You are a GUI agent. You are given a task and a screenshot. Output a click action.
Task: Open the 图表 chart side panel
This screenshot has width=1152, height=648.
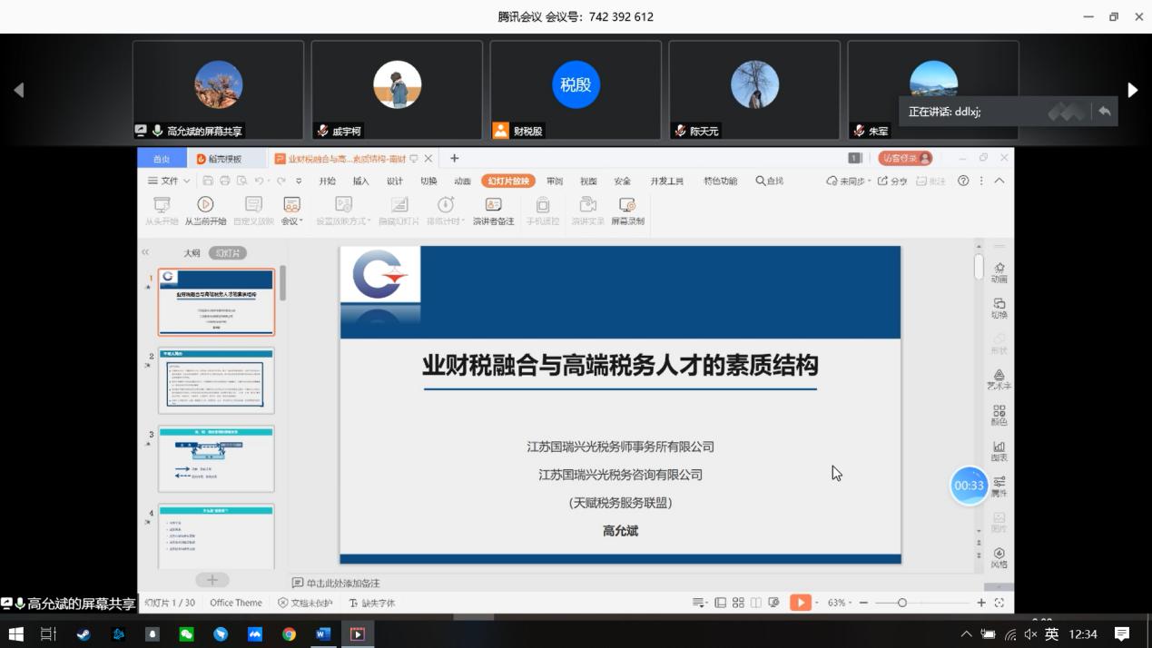click(999, 451)
